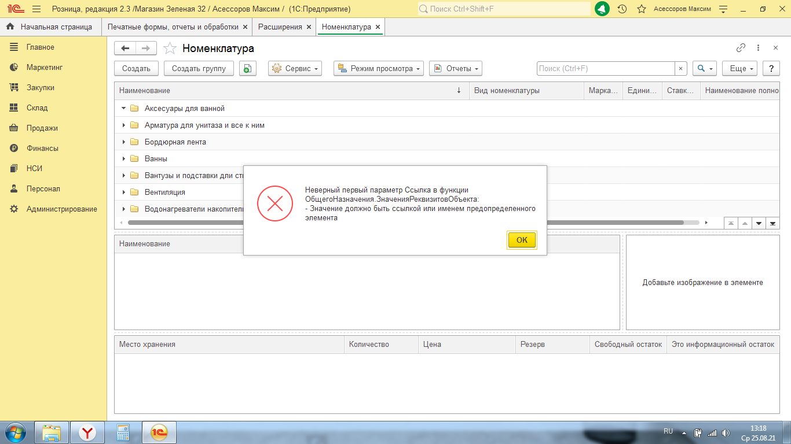Close the Печатные формы tab

coord(245,27)
